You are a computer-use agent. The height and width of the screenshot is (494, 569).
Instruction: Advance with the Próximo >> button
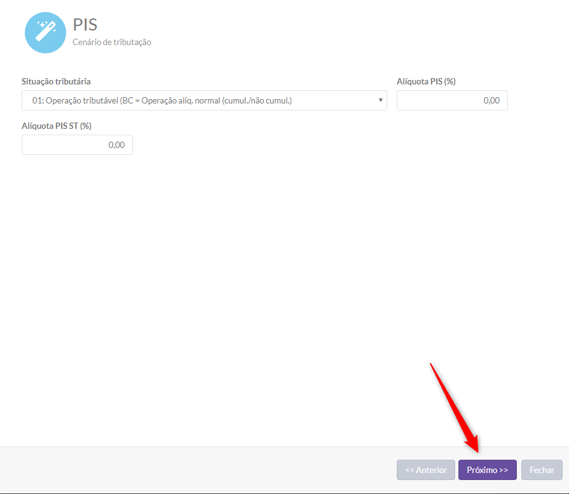click(488, 470)
